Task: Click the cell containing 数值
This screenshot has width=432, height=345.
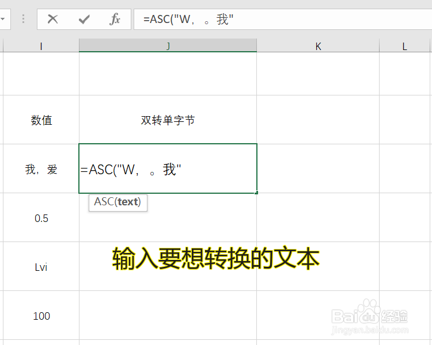Action: (x=41, y=120)
